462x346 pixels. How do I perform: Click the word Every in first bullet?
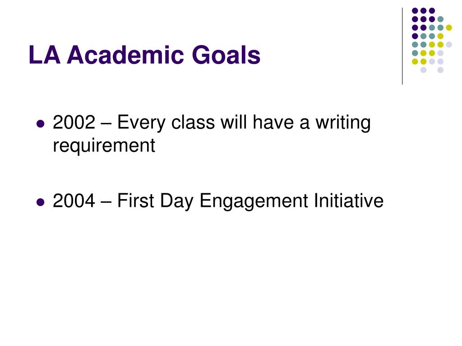141,123
